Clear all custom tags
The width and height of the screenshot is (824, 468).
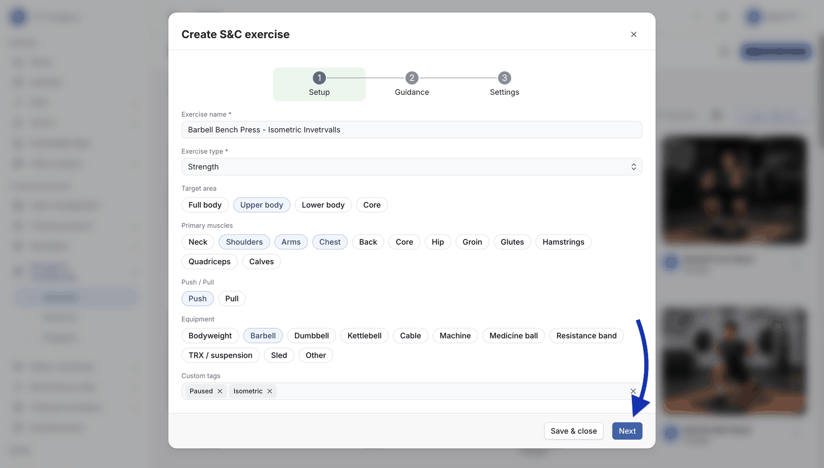coord(633,391)
